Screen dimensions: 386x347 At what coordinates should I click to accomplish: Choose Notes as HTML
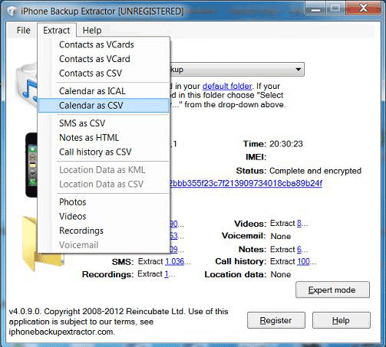point(104,138)
